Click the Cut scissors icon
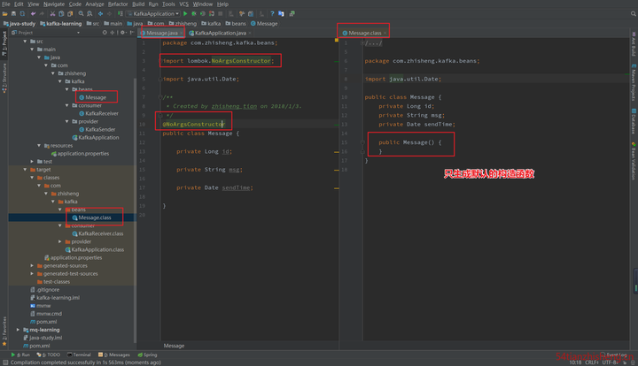The height and width of the screenshot is (366, 638). (52, 14)
